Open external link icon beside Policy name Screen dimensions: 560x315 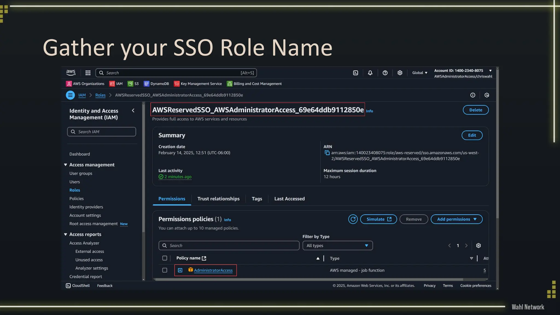coord(204,258)
